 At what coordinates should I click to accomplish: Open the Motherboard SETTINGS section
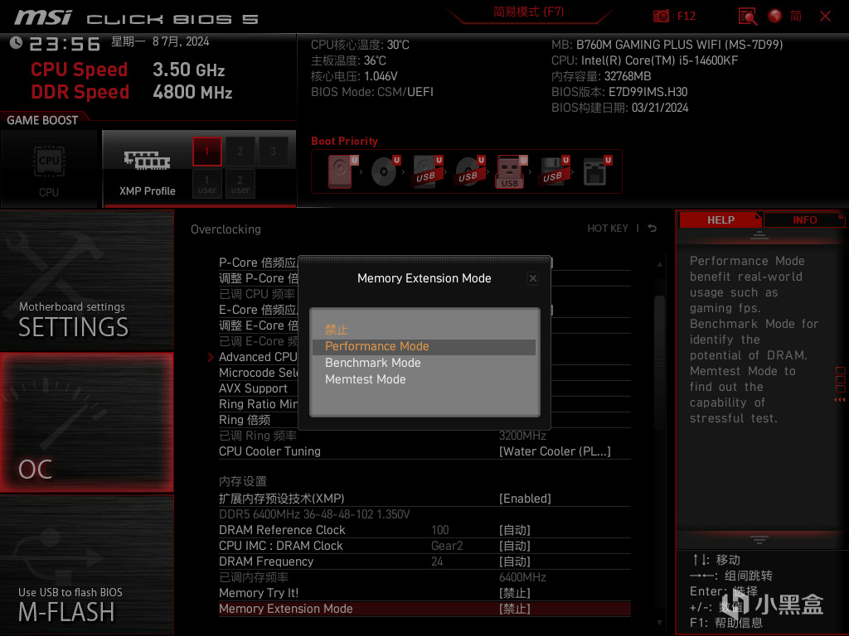click(x=86, y=280)
